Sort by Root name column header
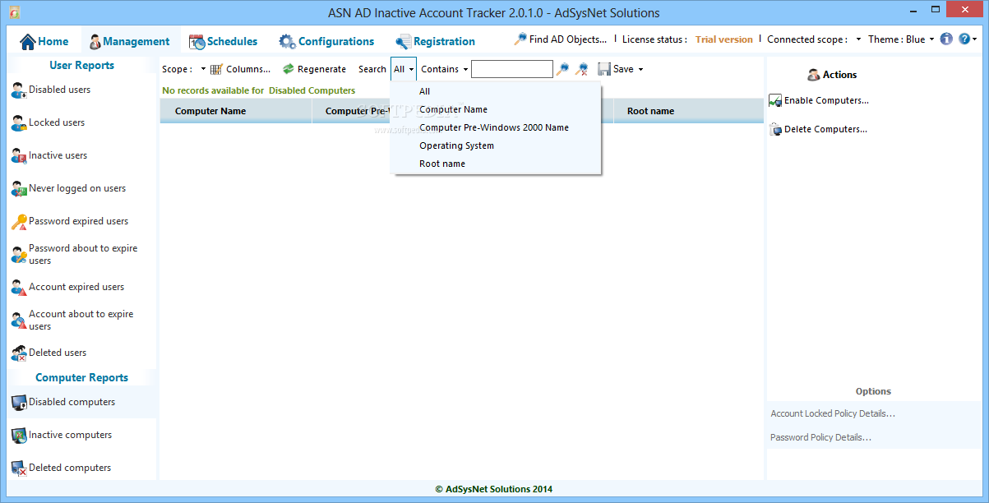 point(688,111)
